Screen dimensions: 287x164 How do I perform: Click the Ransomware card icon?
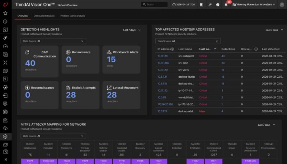coord(68,52)
